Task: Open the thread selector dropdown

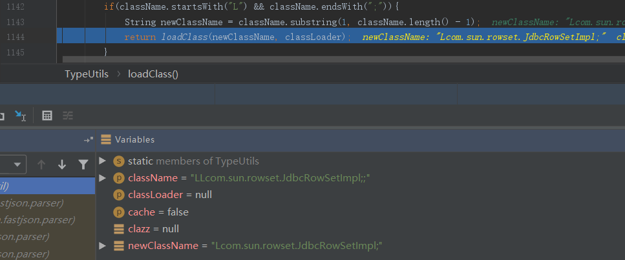Action: (x=13, y=165)
